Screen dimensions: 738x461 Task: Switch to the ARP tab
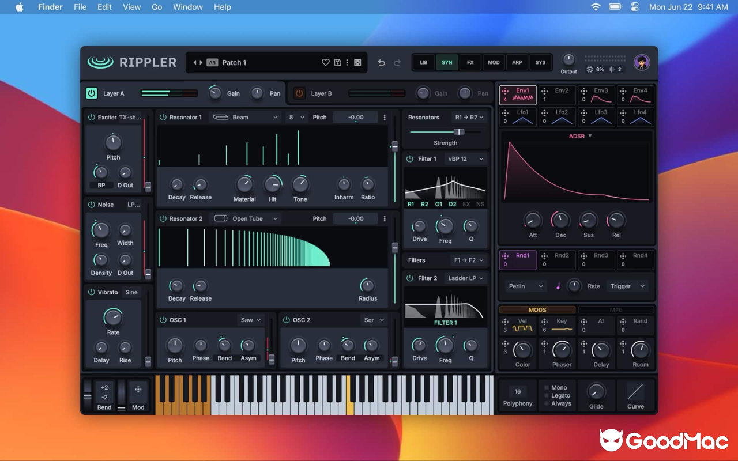pyautogui.click(x=517, y=62)
